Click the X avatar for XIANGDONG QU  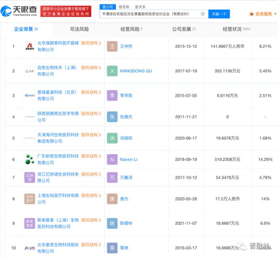pyautogui.click(x=112, y=71)
